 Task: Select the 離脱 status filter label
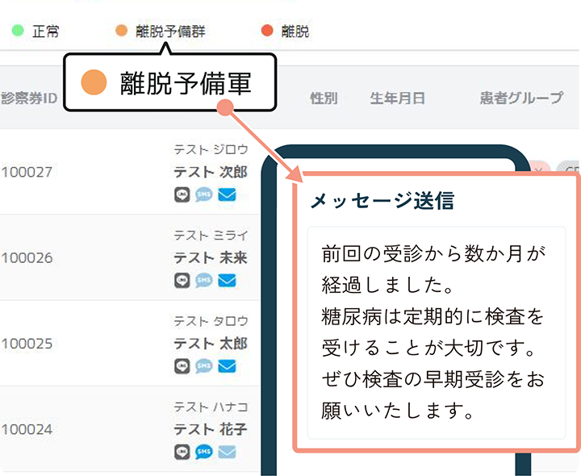(x=295, y=31)
